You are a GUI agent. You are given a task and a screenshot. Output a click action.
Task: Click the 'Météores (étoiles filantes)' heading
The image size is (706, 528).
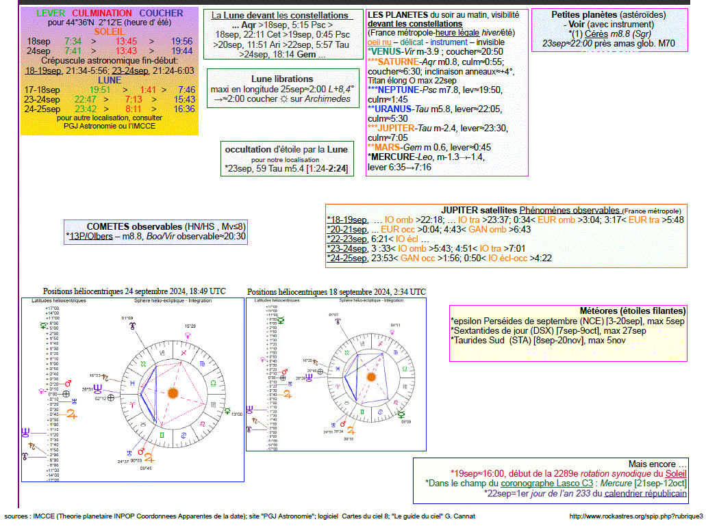pyautogui.click(x=633, y=311)
